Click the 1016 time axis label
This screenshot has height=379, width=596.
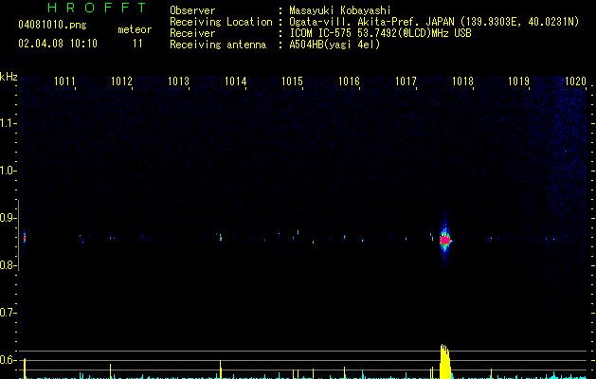349,81
